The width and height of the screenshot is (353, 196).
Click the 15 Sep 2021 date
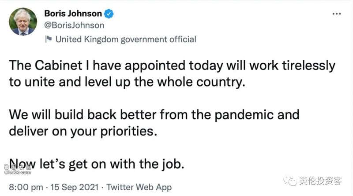click(74, 187)
